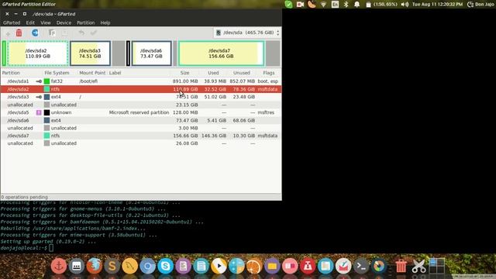The height and width of the screenshot is (279, 496).
Task: Click the Unused column header
Action: click(x=241, y=73)
